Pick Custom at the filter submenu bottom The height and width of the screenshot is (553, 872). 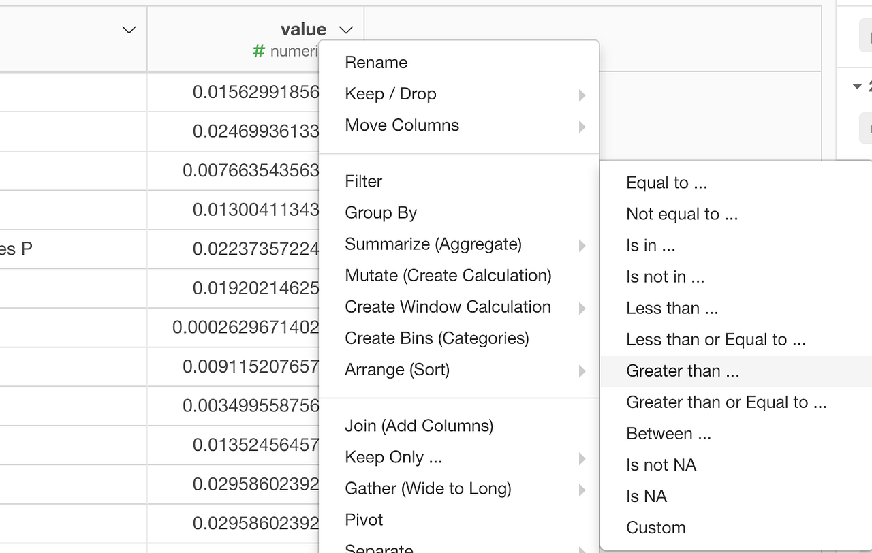point(655,527)
